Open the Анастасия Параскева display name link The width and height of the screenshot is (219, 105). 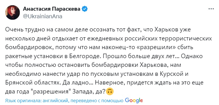point(52,9)
